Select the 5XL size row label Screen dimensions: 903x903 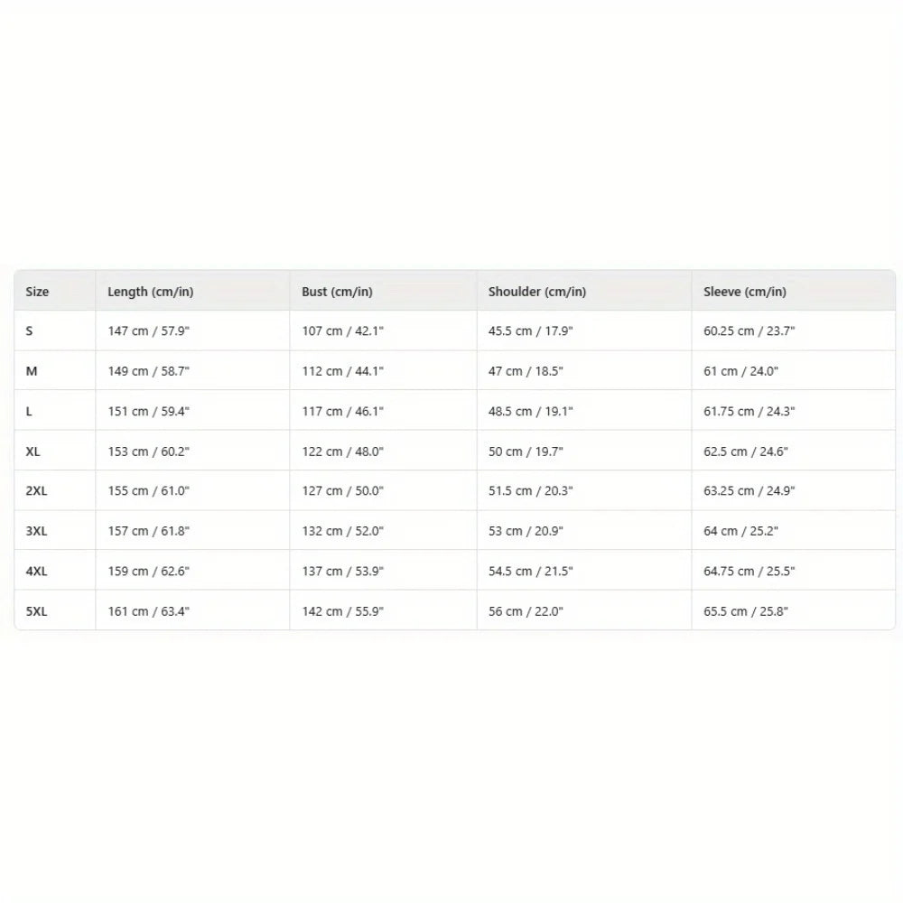[37, 611]
